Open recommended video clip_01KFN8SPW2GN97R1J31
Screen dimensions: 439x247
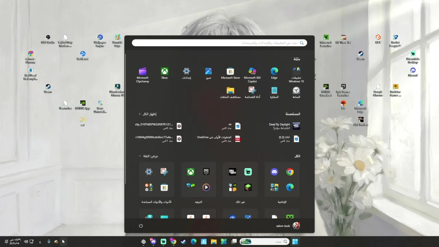coord(158,126)
